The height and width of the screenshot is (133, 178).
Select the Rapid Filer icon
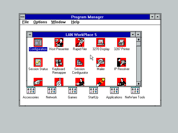click(80, 42)
